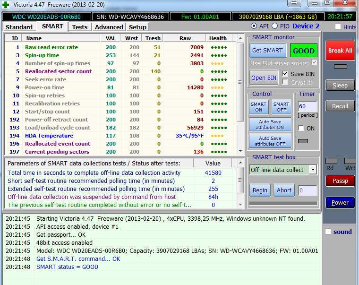Click the 20:21:57 clock display
359x285 pixels.
340,17
